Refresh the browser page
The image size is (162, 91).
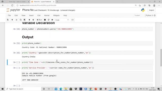tap(12, 5)
